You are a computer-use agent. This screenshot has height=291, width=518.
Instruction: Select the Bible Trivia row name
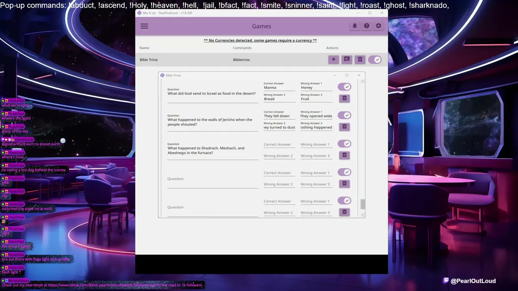pyautogui.click(x=149, y=60)
